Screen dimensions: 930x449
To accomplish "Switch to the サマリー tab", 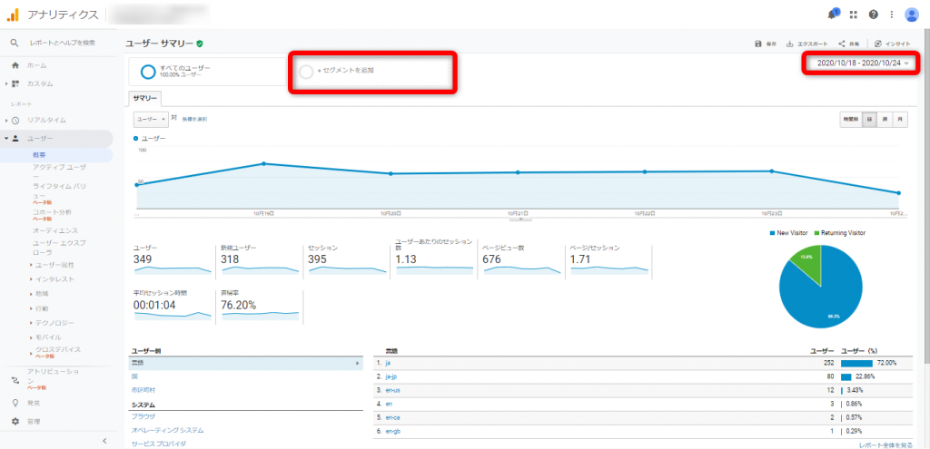I will point(144,99).
